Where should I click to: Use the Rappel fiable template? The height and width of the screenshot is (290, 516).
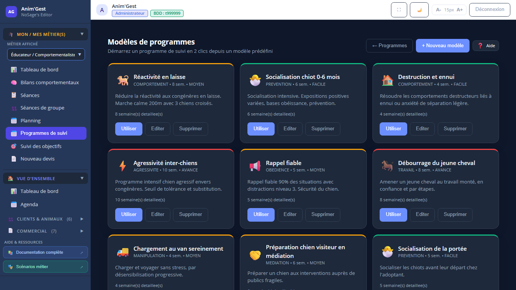(x=261, y=214)
